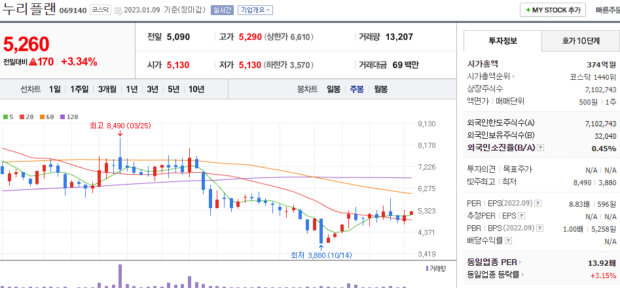Click the 추정PER EPS help question icon
The height and width of the screenshot is (288, 620).
(x=522, y=216)
